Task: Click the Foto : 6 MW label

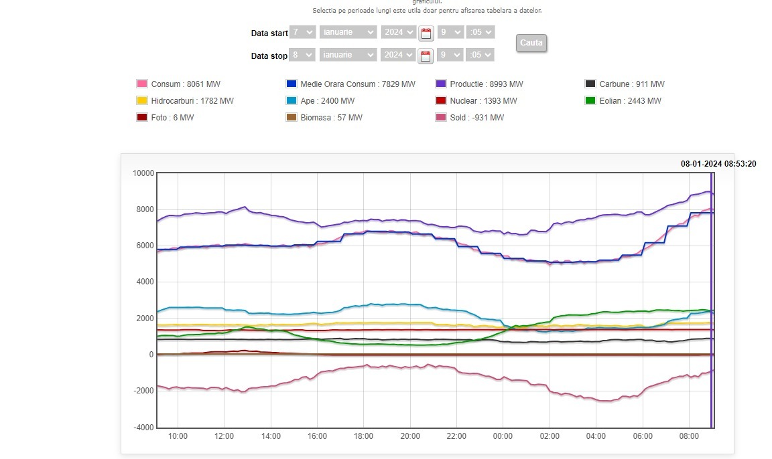Action: (172, 118)
